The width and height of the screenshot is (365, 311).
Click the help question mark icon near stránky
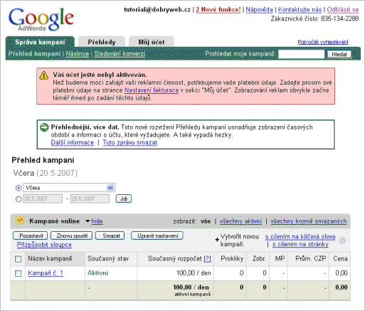click(x=342, y=241)
